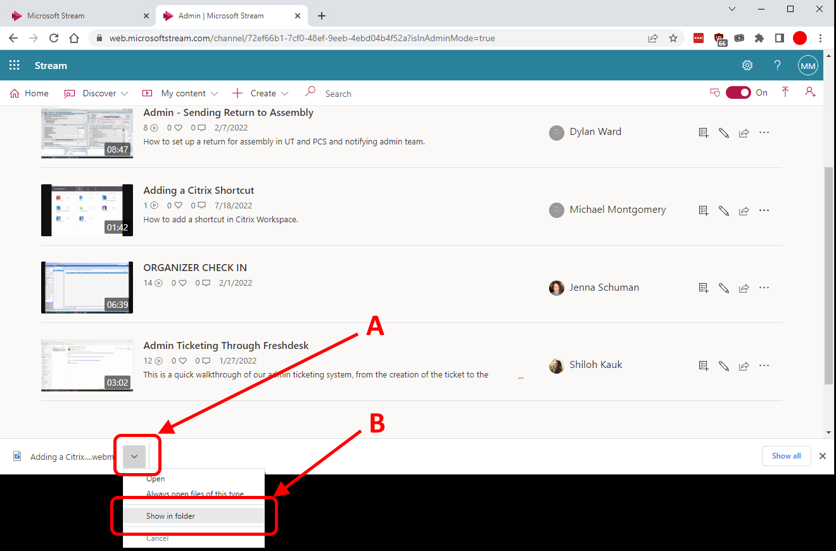Image resolution: width=836 pixels, height=551 pixels.
Task: Go back in browser history
Action: point(13,38)
